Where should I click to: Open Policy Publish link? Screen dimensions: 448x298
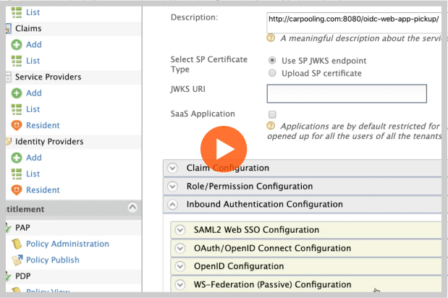pos(53,260)
